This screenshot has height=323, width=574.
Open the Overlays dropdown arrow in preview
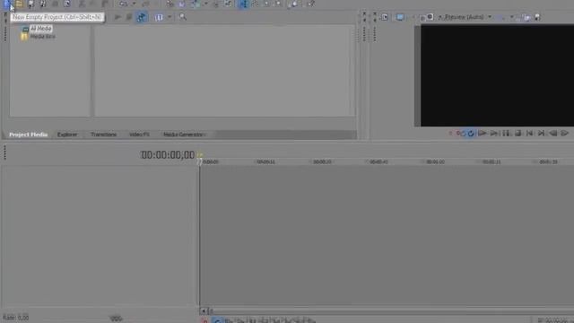[512, 17]
